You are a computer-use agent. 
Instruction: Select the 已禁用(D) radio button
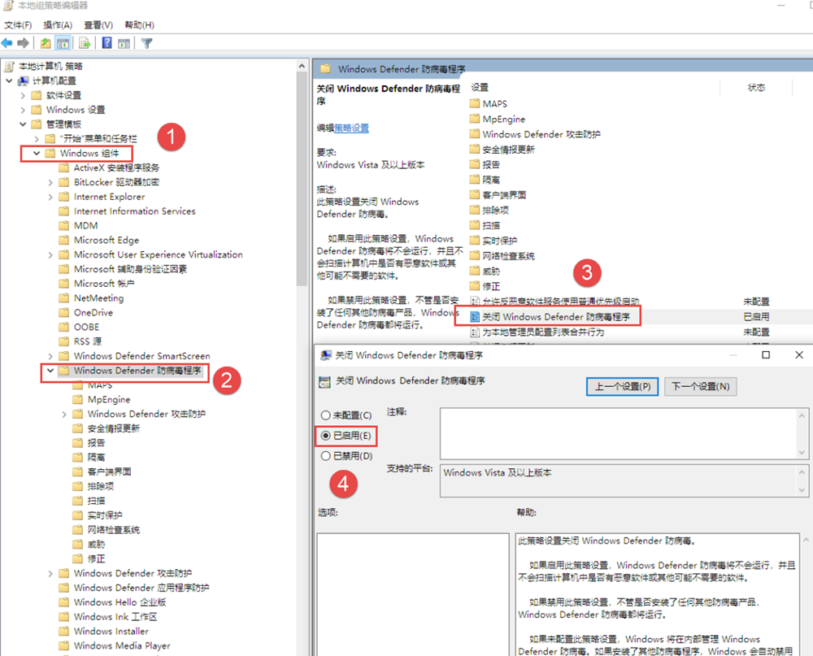coord(326,456)
